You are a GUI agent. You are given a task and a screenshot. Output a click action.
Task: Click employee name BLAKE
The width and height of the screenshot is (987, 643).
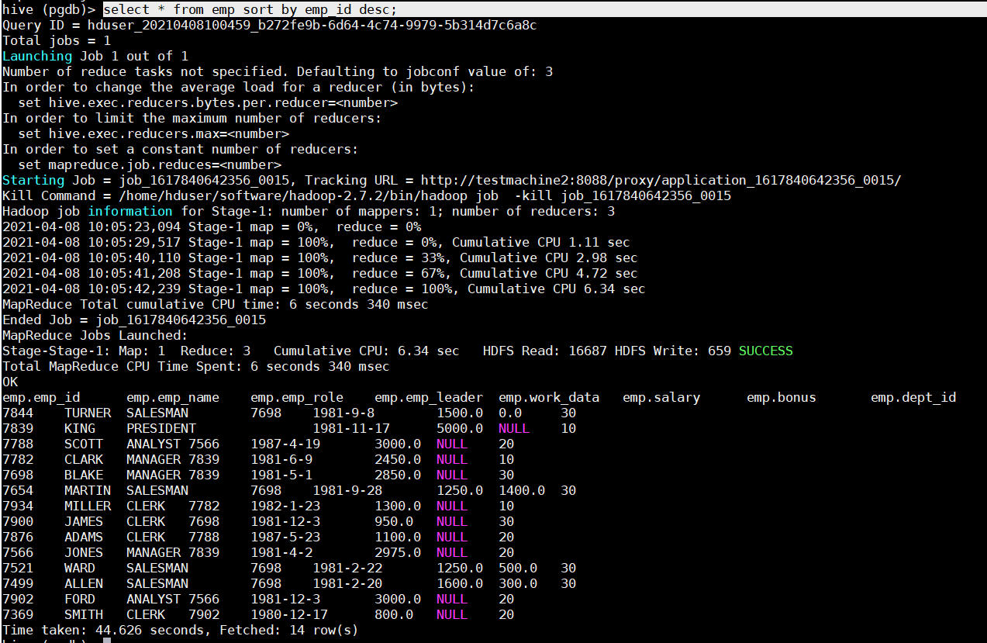point(84,475)
